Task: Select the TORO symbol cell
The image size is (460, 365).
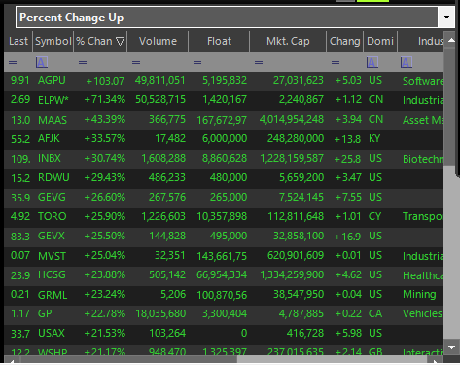Action: pos(52,217)
